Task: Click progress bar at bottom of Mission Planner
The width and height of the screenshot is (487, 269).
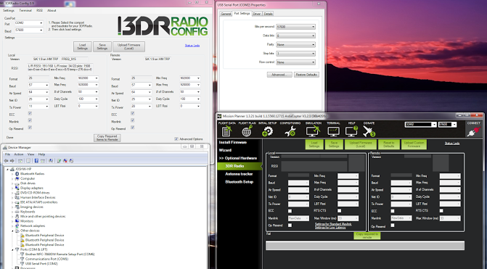Action: click(x=365, y=245)
